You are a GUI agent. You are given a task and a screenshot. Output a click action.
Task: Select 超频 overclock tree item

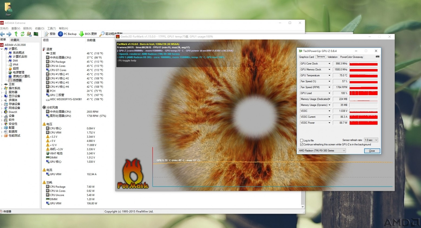click(x=16, y=69)
